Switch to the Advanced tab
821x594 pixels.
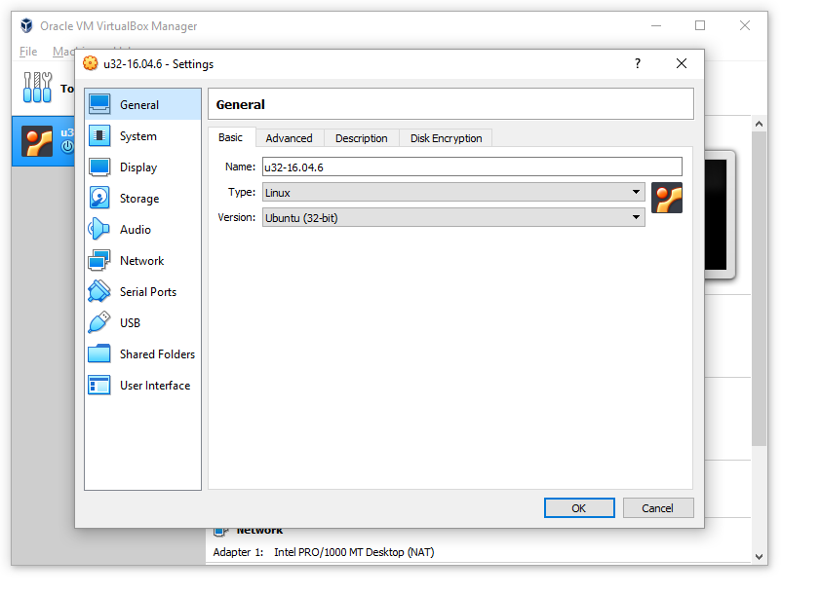point(289,138)
